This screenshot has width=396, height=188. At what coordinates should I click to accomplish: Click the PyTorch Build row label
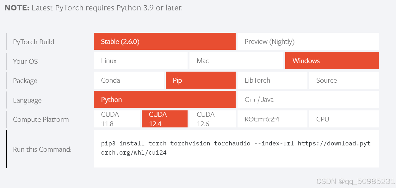[x=34, y=42]
